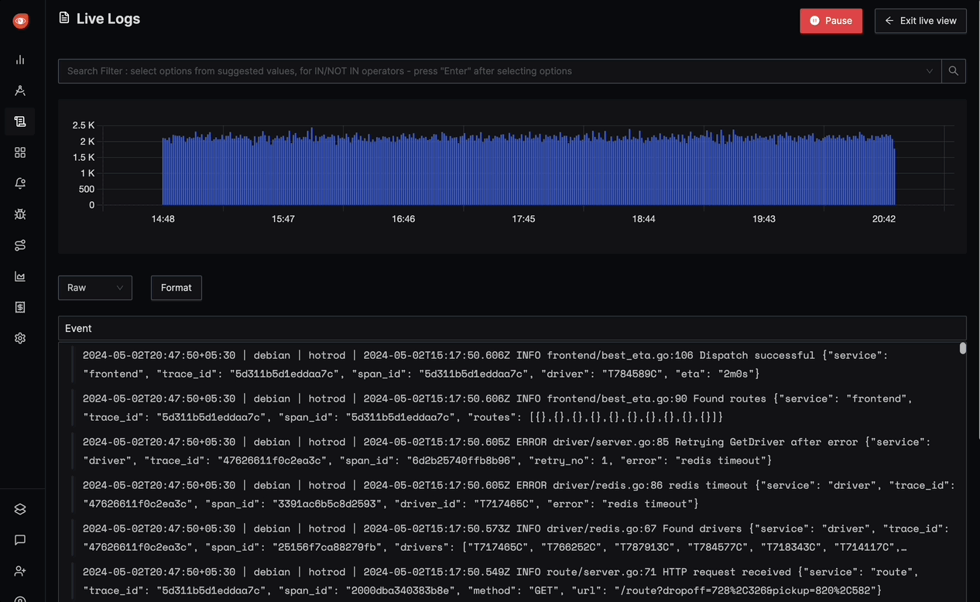
Task: Open Alerts bell icon in sidebar
Action: point(20,183)
